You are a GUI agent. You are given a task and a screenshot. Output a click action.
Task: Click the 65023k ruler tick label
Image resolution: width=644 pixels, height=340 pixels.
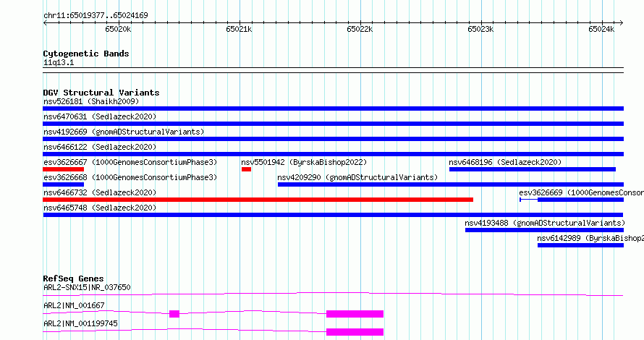[480, 29]
